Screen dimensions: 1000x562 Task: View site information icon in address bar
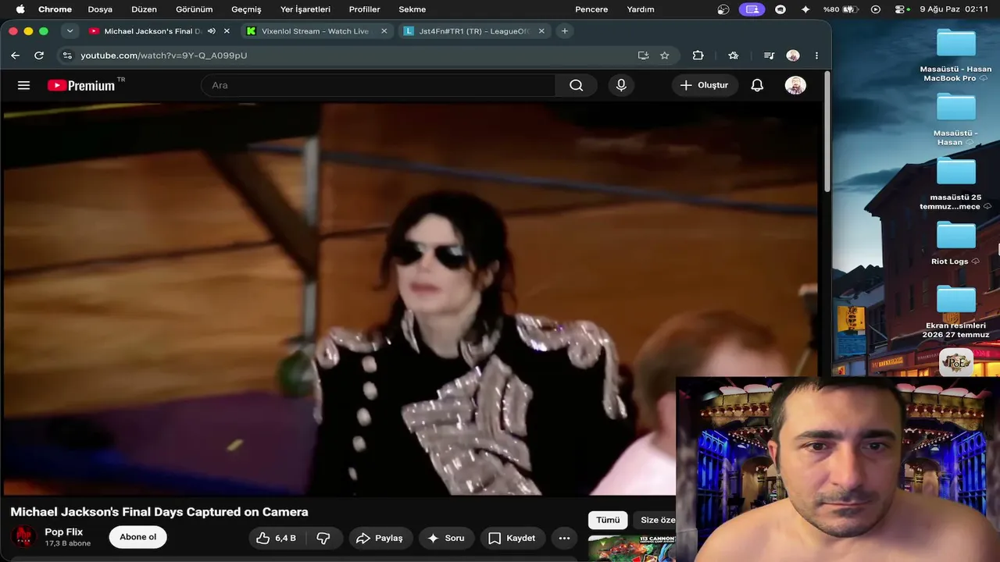click(x=67, y=55)
